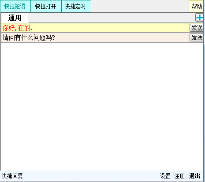This screenshot has width=205, height=182.
Task: Add a new phrase category with plus icon
Action: pyautogui.click(x=199, y=18)
